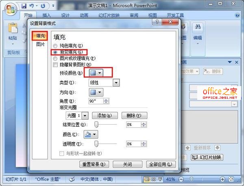Open the 审阅 ribbon tab
Image resolution: width=244 pixels, height=186 pixels.
[134, 15]
